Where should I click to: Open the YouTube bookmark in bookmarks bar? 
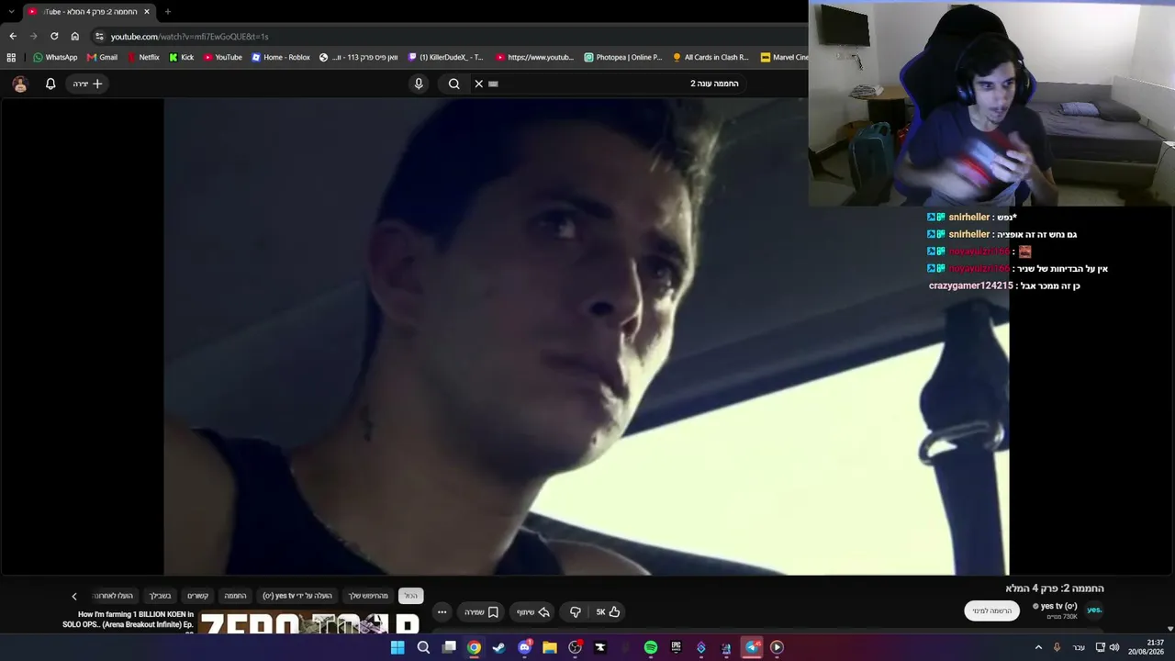coord(223,57)
